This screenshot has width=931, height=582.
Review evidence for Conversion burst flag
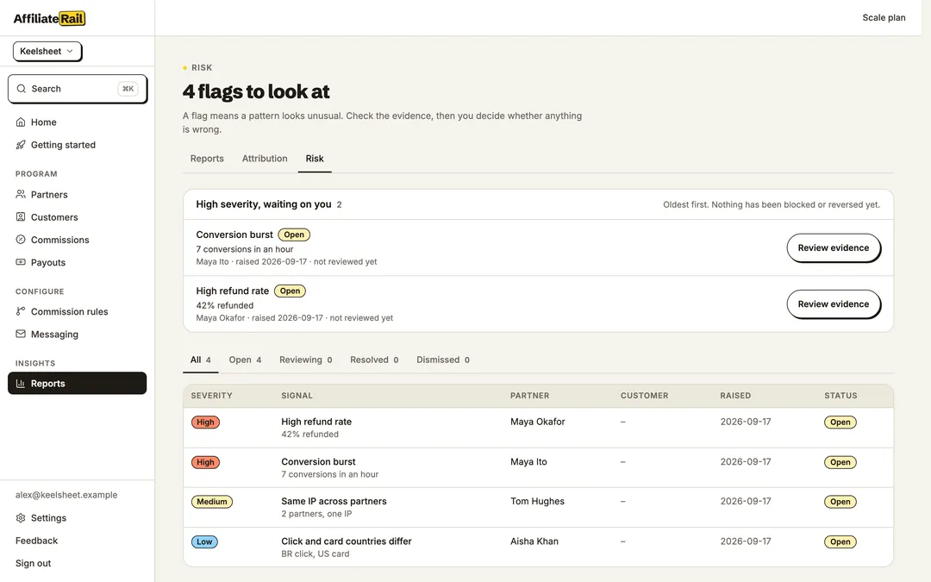point(834,247)
